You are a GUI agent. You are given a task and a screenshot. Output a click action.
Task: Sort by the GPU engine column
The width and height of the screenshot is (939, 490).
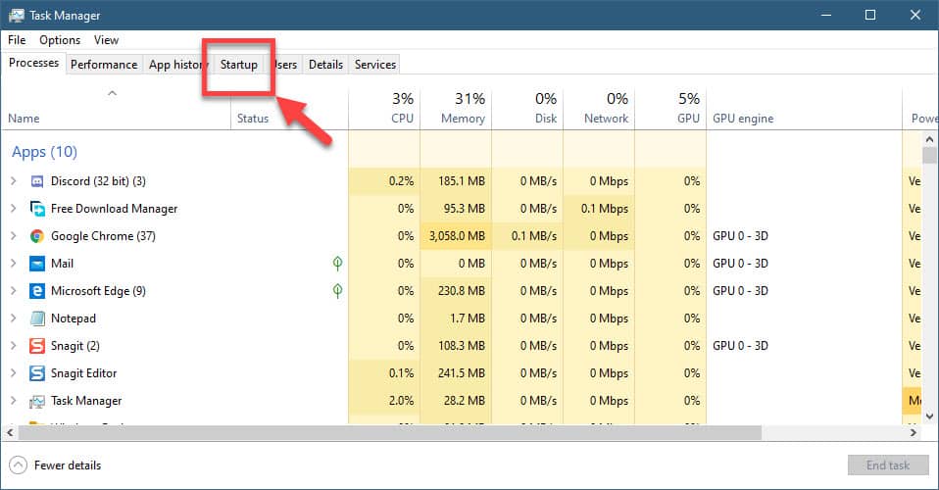[805, 109]
